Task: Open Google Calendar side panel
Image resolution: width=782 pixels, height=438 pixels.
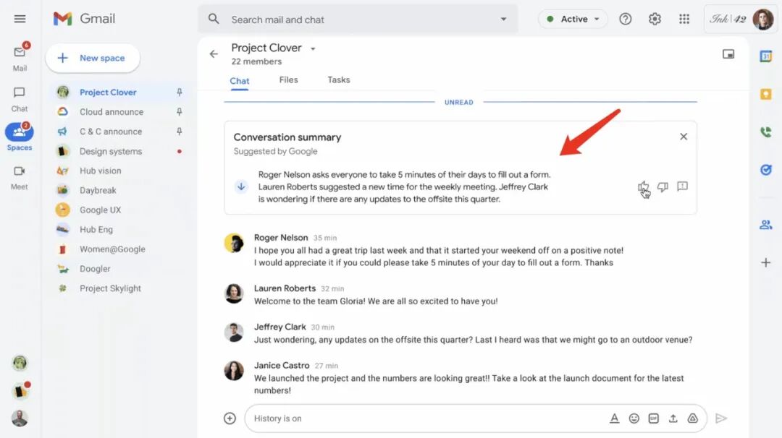Action: coord(766,56)
